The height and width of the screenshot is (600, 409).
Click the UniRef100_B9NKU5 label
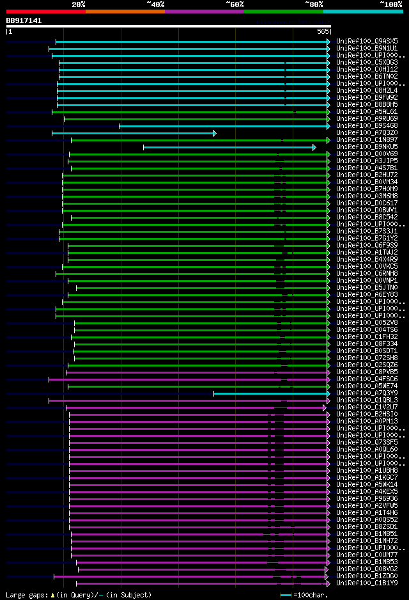click(367, 146)
